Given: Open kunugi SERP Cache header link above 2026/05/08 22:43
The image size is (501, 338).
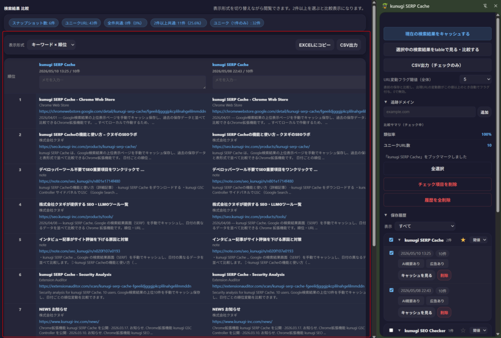Looking at the screenshot, I should click(230, 64).
